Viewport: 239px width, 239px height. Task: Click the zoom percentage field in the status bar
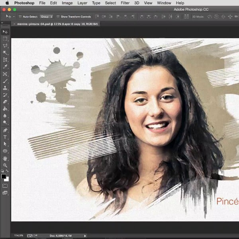[19, 236]
